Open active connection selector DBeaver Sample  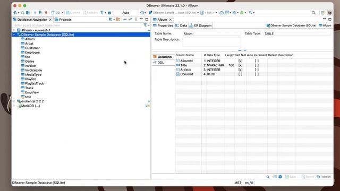click(174, 13)
